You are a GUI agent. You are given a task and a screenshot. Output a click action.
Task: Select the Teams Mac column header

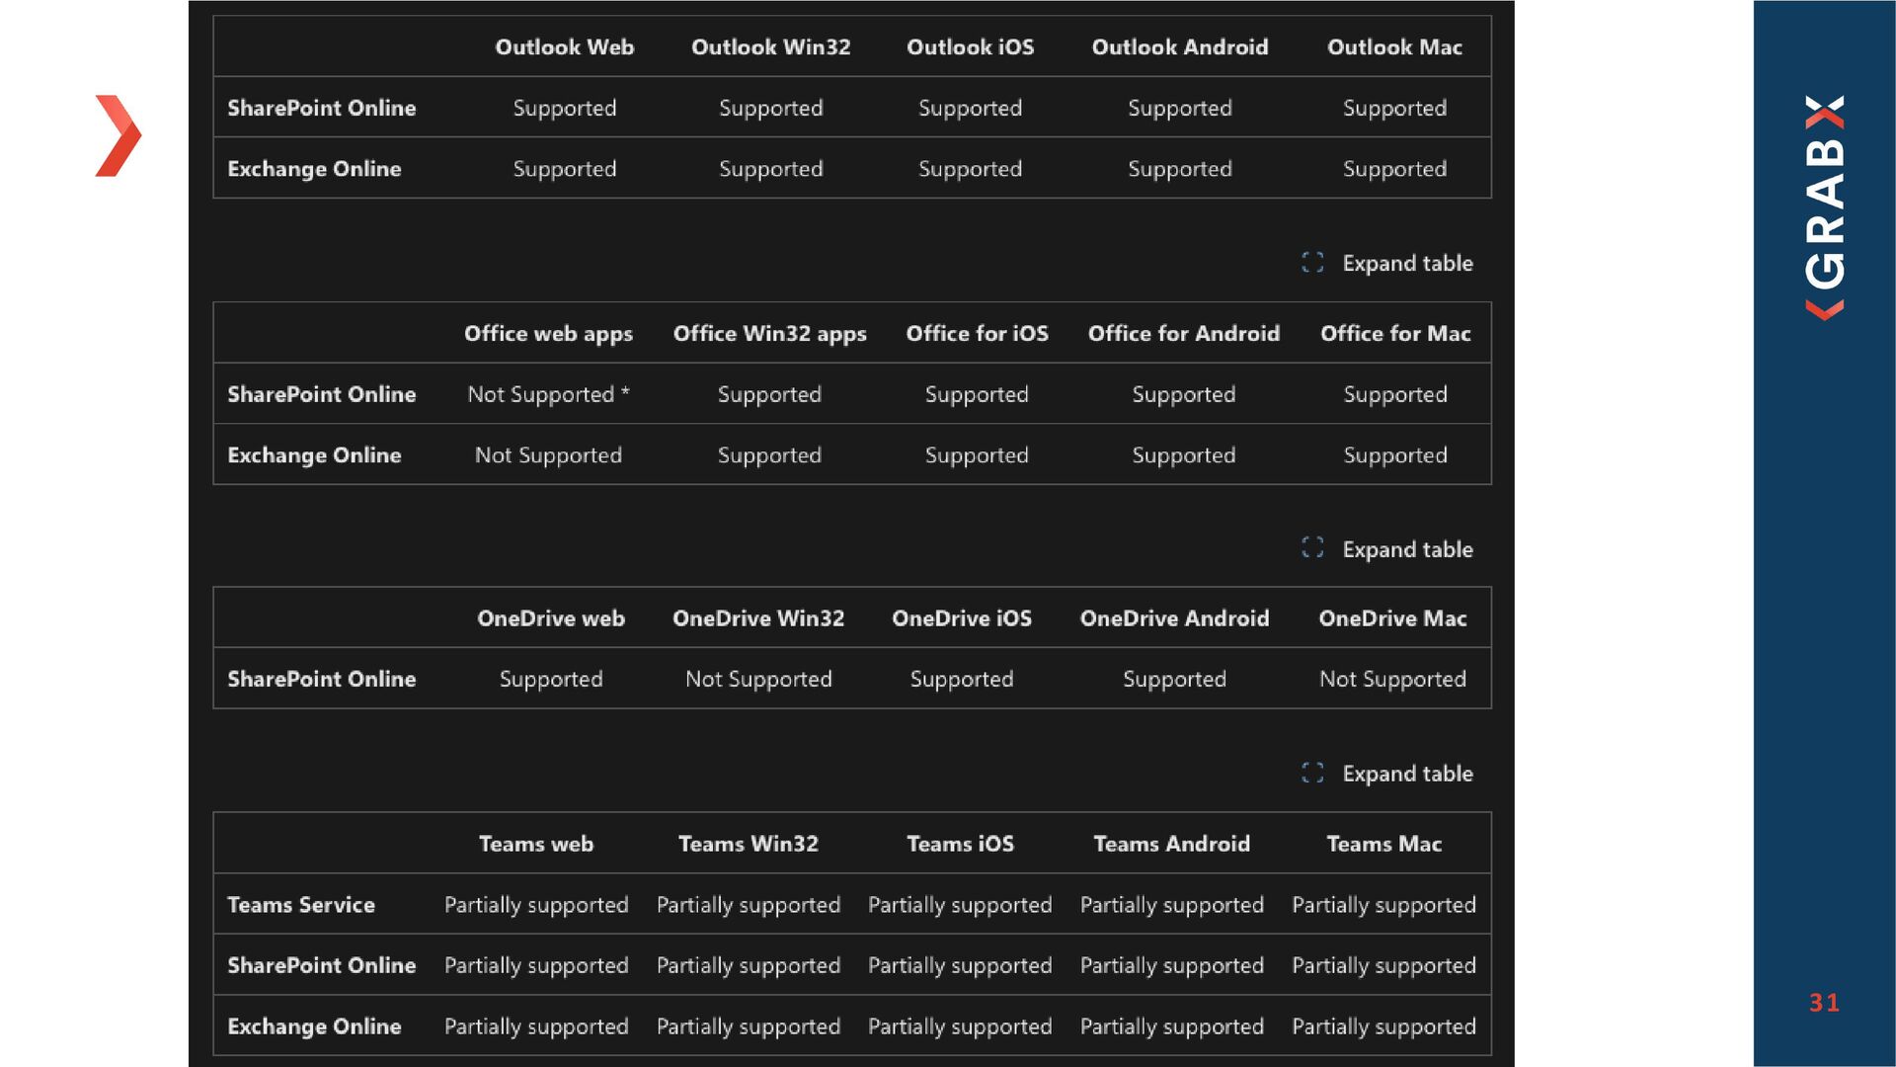tap(1384, 844)
